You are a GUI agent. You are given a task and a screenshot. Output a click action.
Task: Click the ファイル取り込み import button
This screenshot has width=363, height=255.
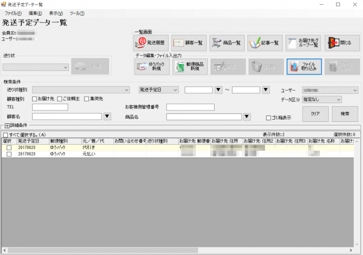(304, 67)
